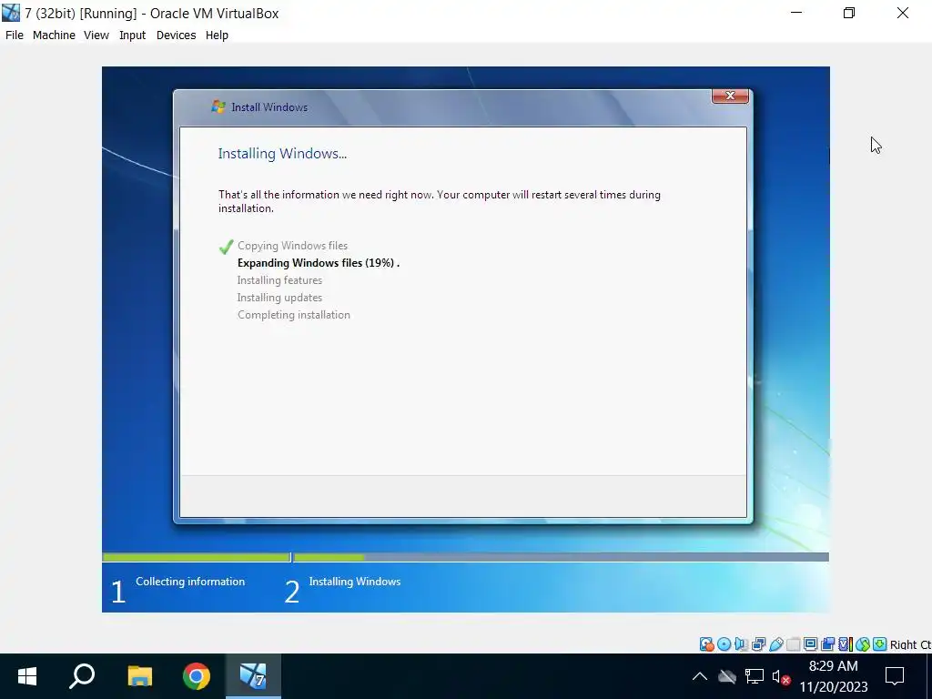The image size is (932, 699).
Task: Close the Install Windows dialog
Action: pos(730,96)
